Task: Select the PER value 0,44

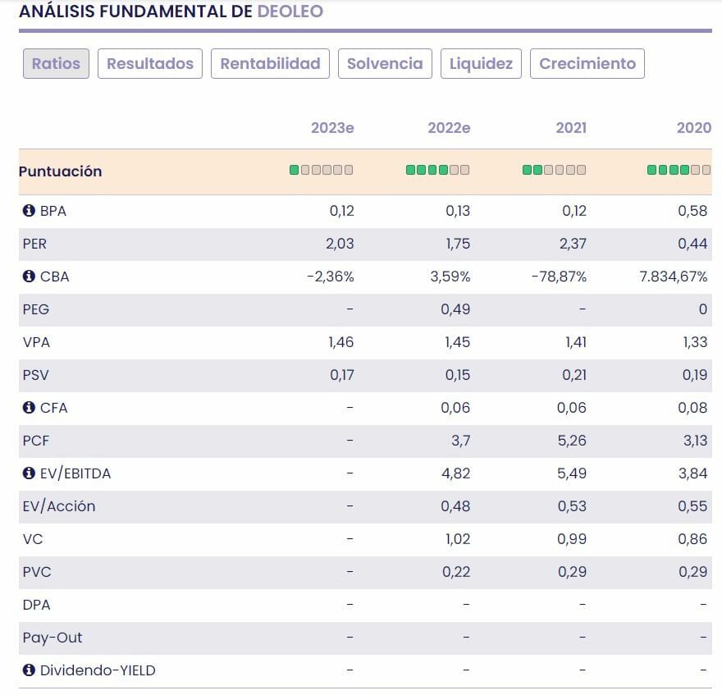Action: (x=692, y=244)
